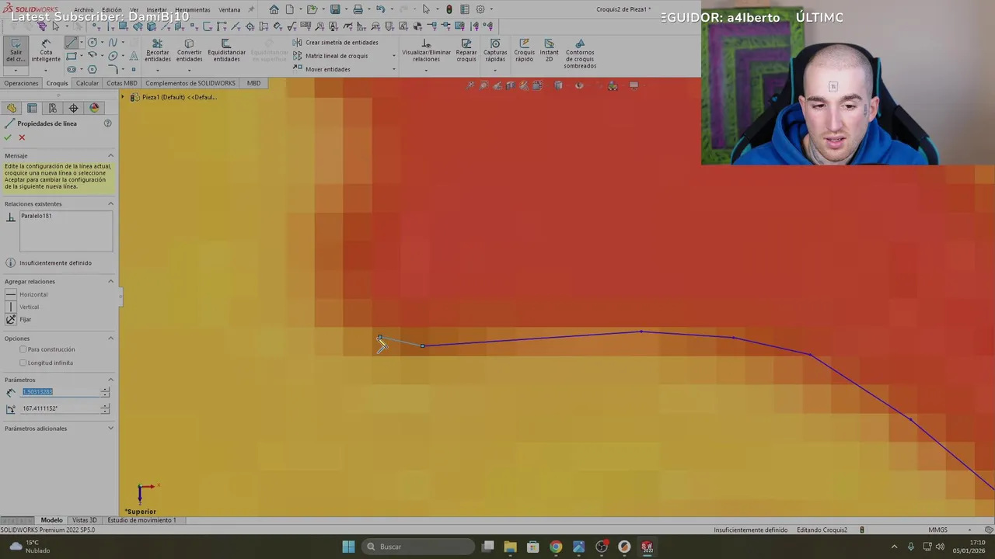Choose the straight Slot sketch tool

[71, 69]
